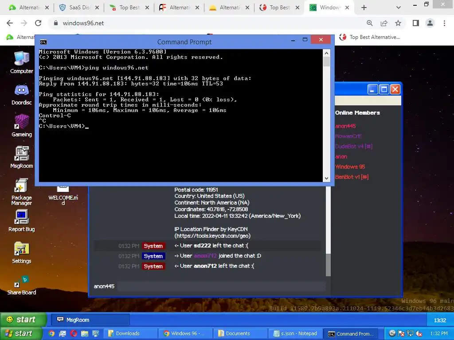Image resolution: width=454 pixels, height=340 pixels.
Task: Click the 13:32 Windows 96 clock
Action: (x=440, y=320)
